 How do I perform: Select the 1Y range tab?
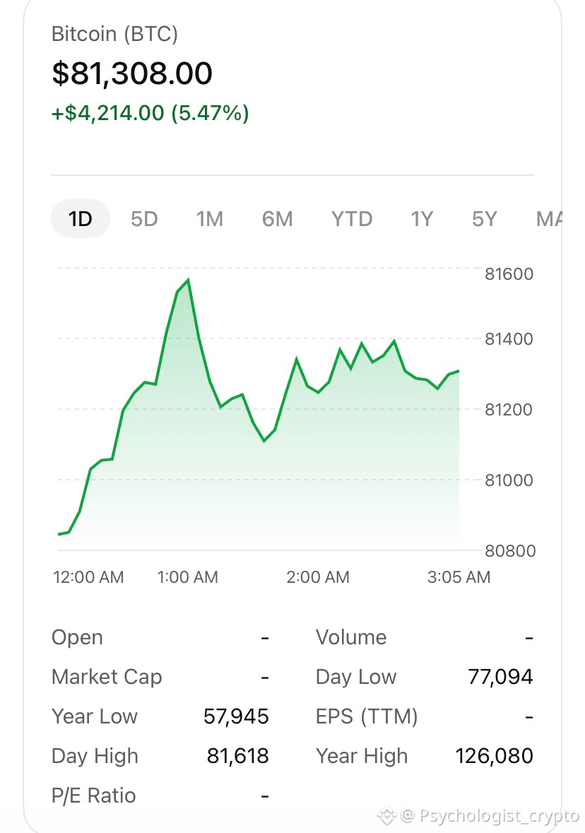point(422,219)
